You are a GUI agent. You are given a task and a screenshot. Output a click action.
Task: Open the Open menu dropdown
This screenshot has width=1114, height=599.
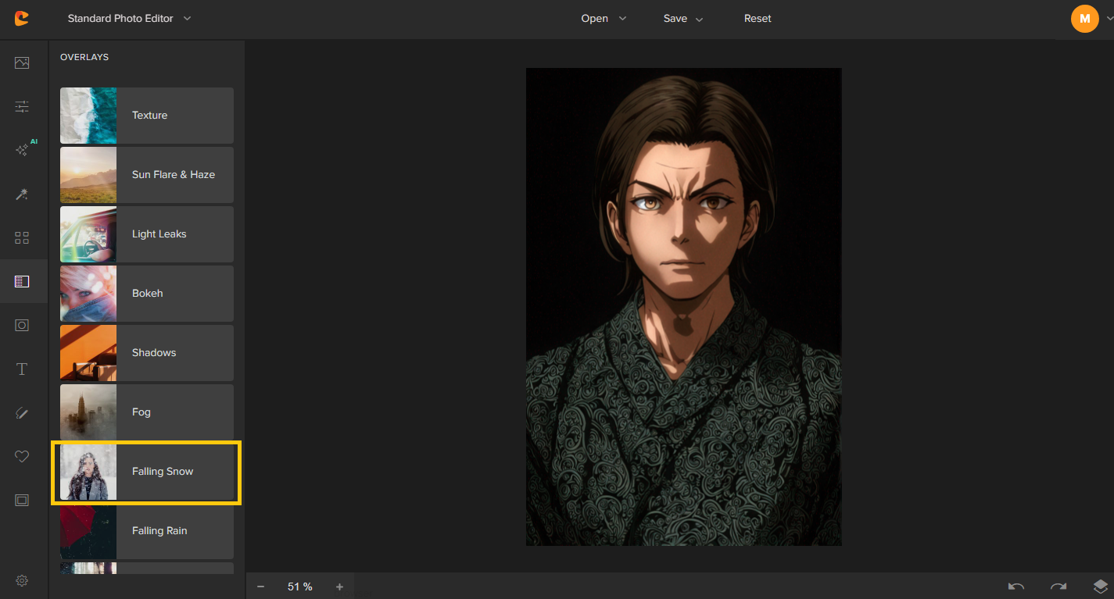point(604,18)
